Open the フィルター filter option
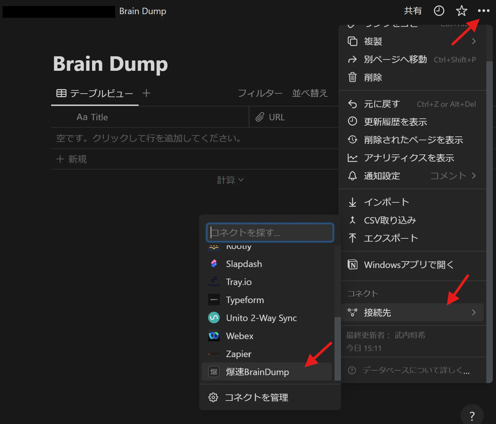Image resolution: width=496 pixels, height=424 pixels. click(260, 93)
